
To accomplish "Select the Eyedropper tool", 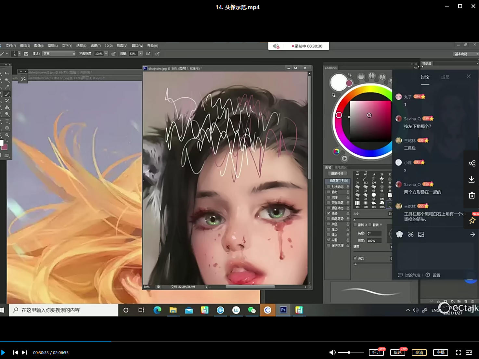I will click(x=7, y=87).
